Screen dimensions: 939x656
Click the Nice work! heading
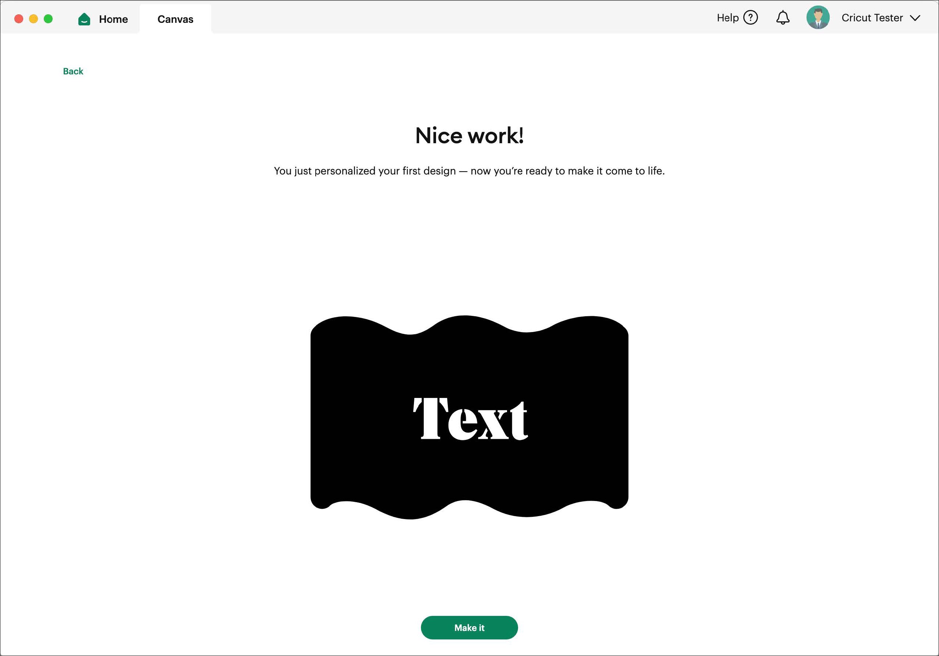coord(469,135)
